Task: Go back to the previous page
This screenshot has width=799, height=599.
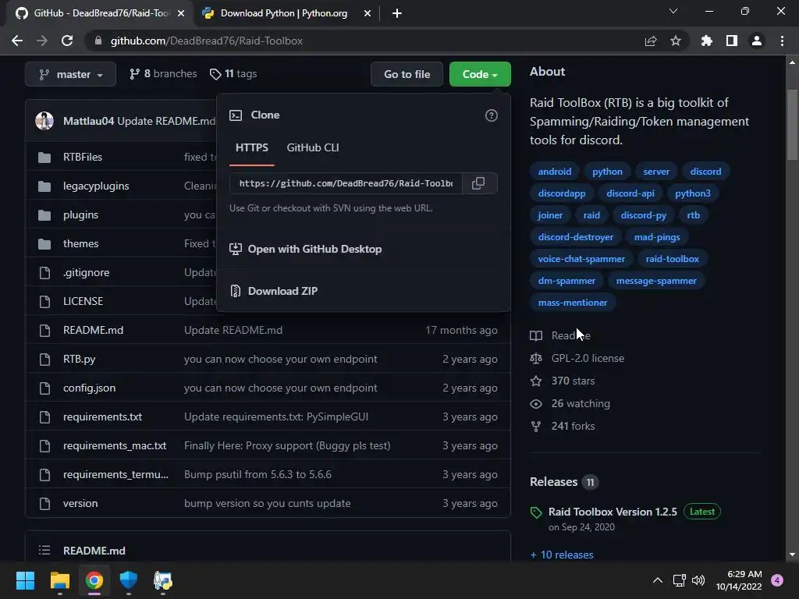Action: (17, 41)
